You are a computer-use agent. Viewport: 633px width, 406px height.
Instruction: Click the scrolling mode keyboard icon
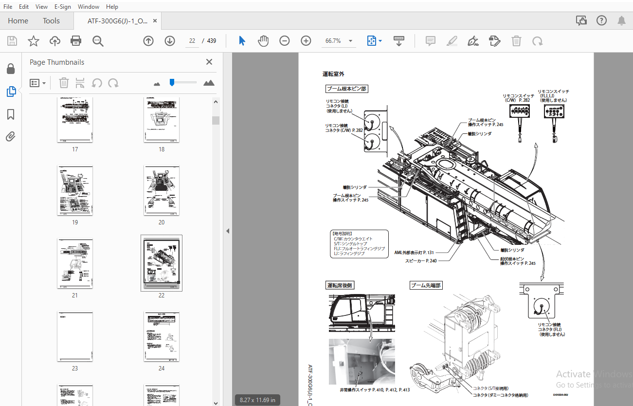(x=399, y=41)
